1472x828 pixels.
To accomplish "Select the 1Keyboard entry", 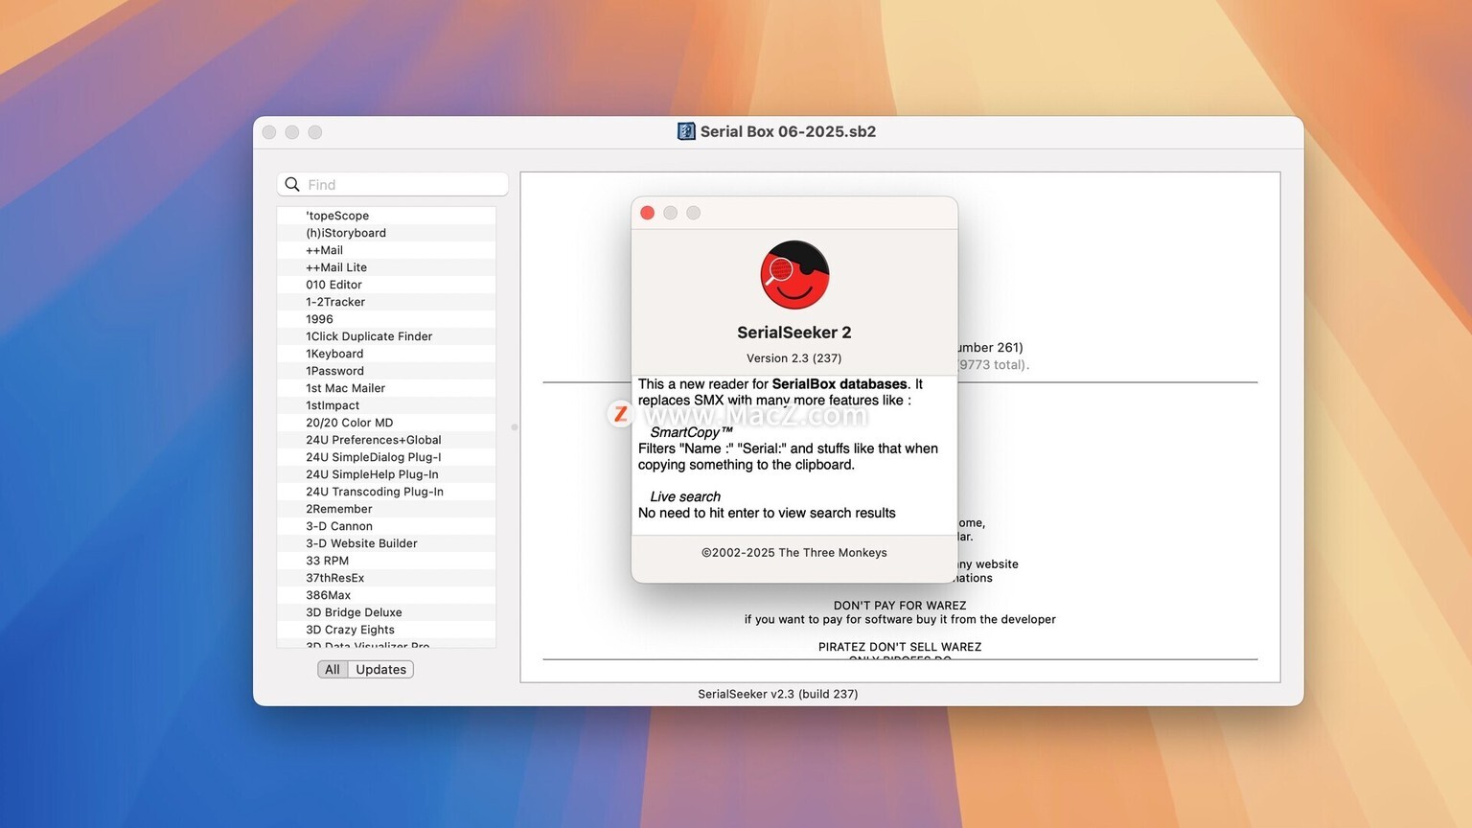I will click(386, 354).
